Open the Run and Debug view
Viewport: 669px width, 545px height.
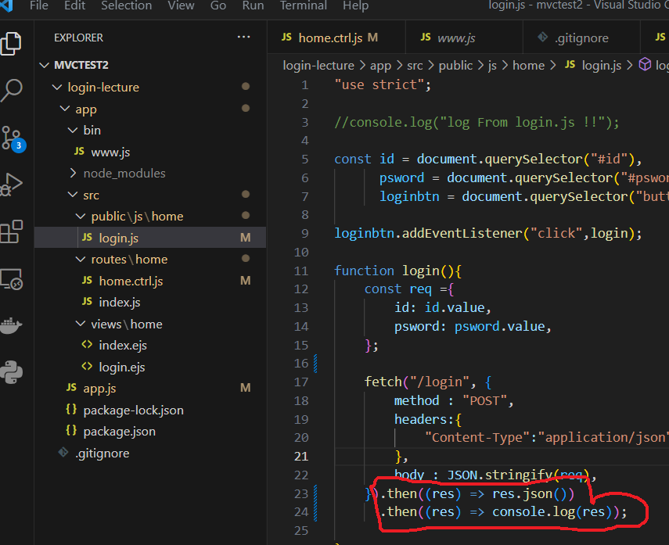[x=12, y=185]
